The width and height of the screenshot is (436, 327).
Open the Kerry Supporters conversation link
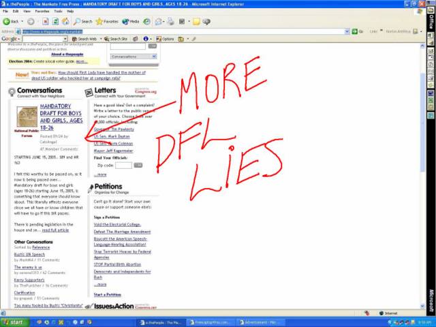pos(29,280)
